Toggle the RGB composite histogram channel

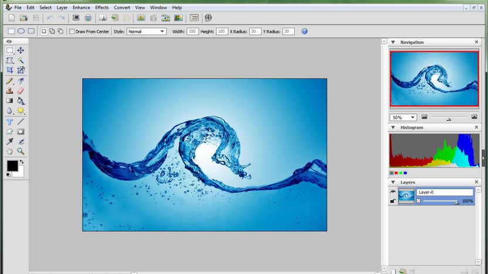392,173
